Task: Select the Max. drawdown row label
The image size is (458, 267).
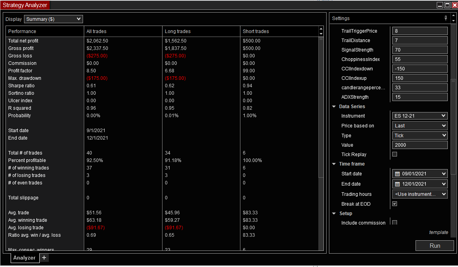Action: tap(24, 78)
